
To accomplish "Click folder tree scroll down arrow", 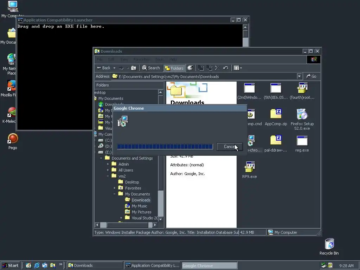I will tap(160, 219).
